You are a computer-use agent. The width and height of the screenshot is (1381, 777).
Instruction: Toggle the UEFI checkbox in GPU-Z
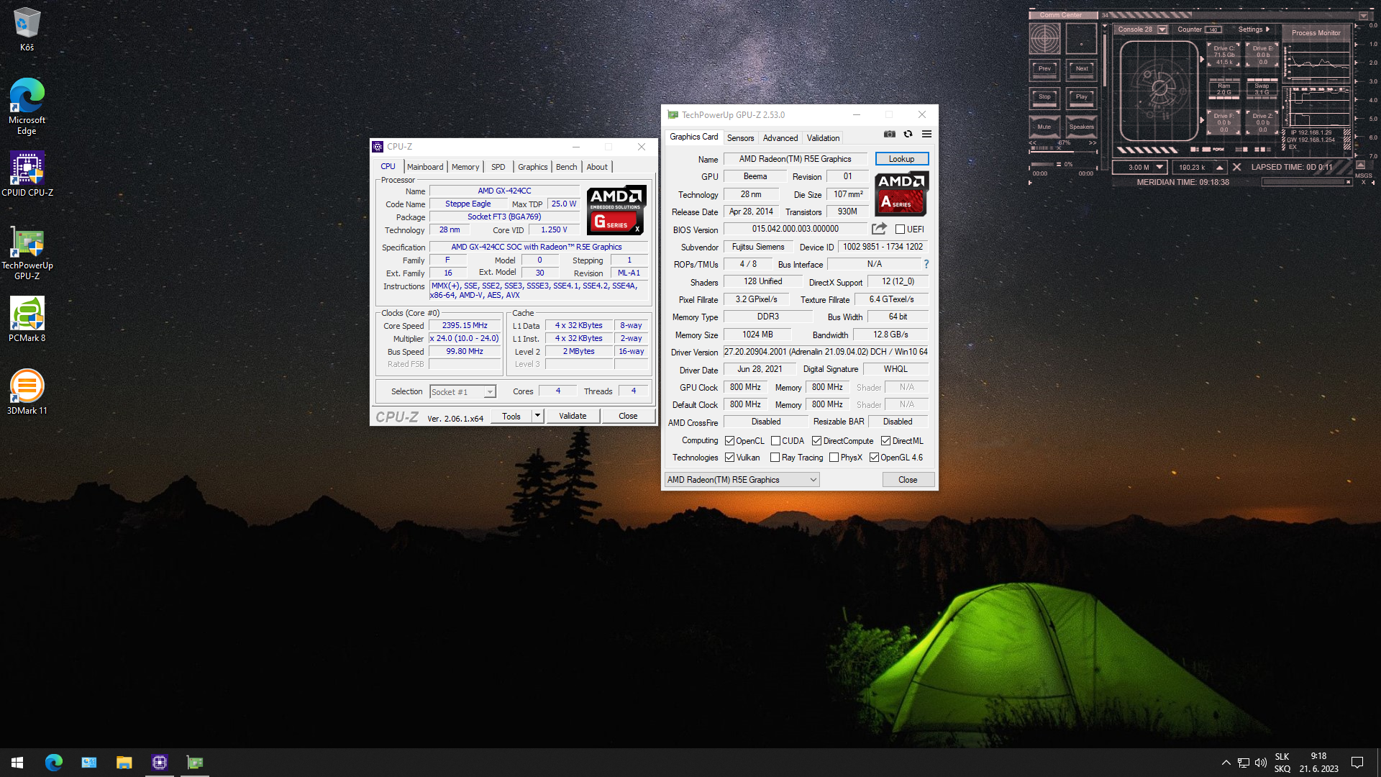tap(900, 230)
